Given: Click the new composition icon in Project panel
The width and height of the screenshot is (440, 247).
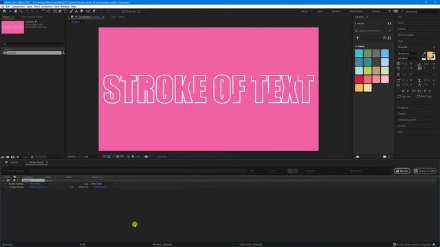Looking at the screenshot, I should [x=12, y=157].
